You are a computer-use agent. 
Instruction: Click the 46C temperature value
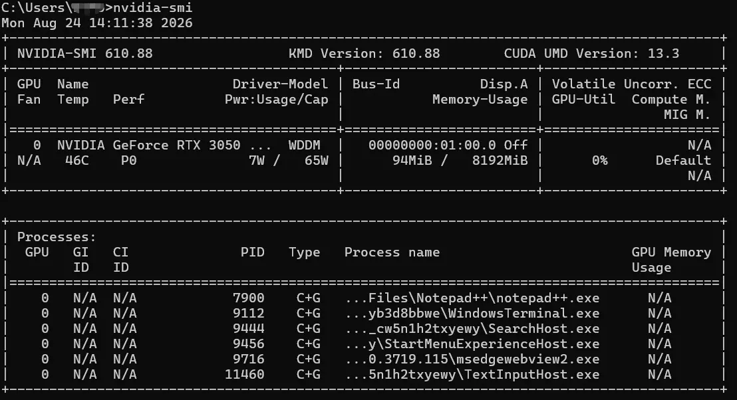point(77,161)
